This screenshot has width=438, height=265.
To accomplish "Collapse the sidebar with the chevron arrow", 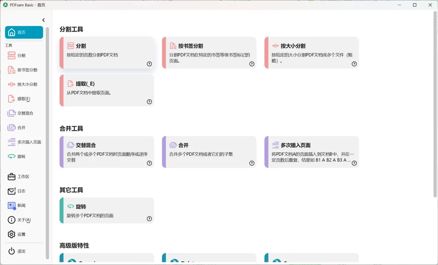I will [x=43, y=20].
